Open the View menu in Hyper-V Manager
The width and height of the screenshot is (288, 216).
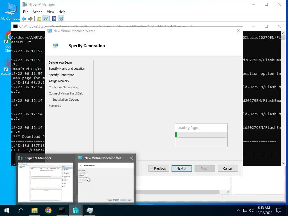click(50, 12)
